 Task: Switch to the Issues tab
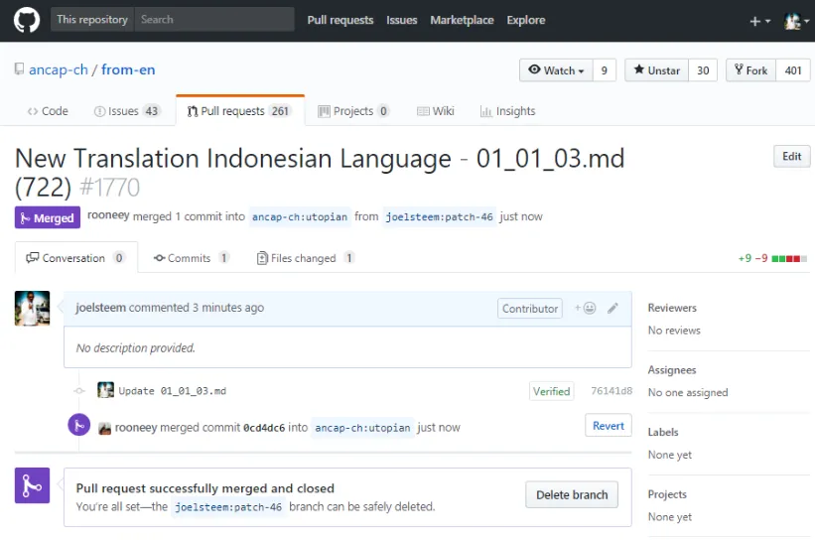click(127, 111)
